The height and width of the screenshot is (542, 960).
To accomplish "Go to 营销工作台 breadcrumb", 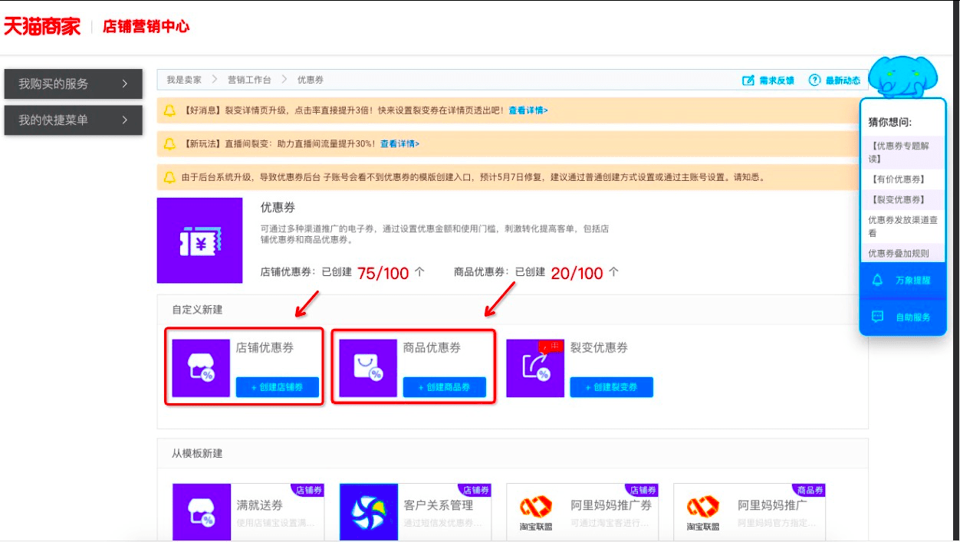I will [249, 80].
